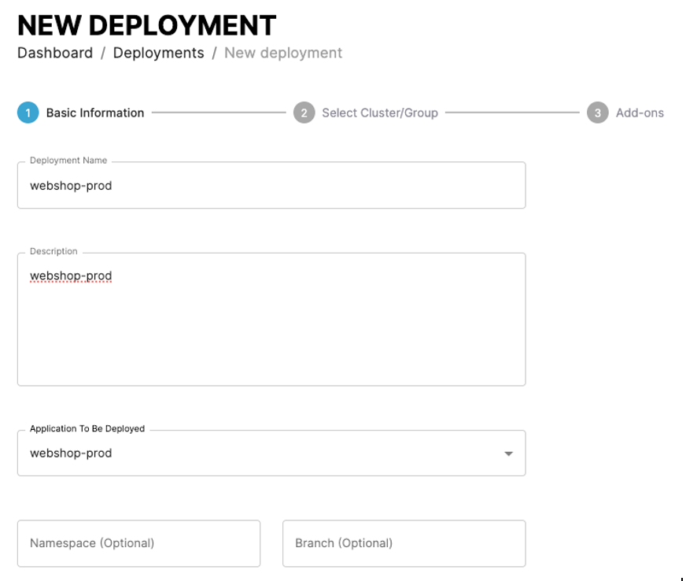This screenshot has width=686, height=581.
Task: Click the Application To Be Deployed label
Action: (x=87, y=429)
